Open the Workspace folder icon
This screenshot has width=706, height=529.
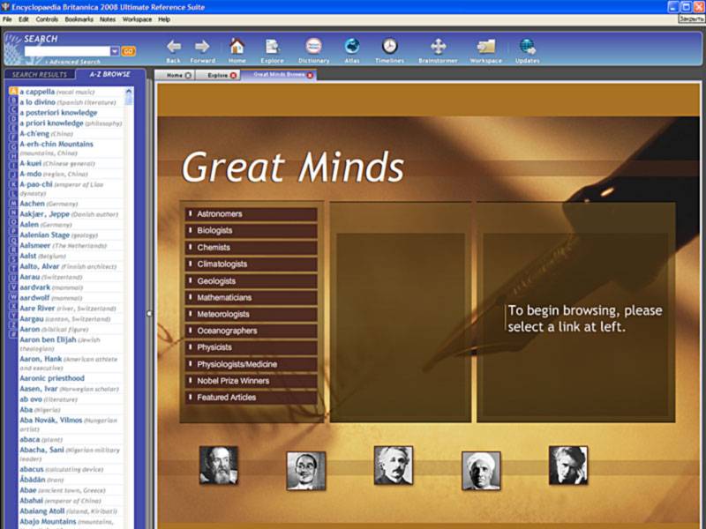coord(486,47)
